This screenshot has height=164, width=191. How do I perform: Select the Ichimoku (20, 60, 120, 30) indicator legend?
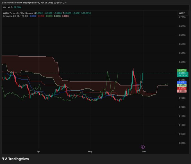(x=16, y=16)
